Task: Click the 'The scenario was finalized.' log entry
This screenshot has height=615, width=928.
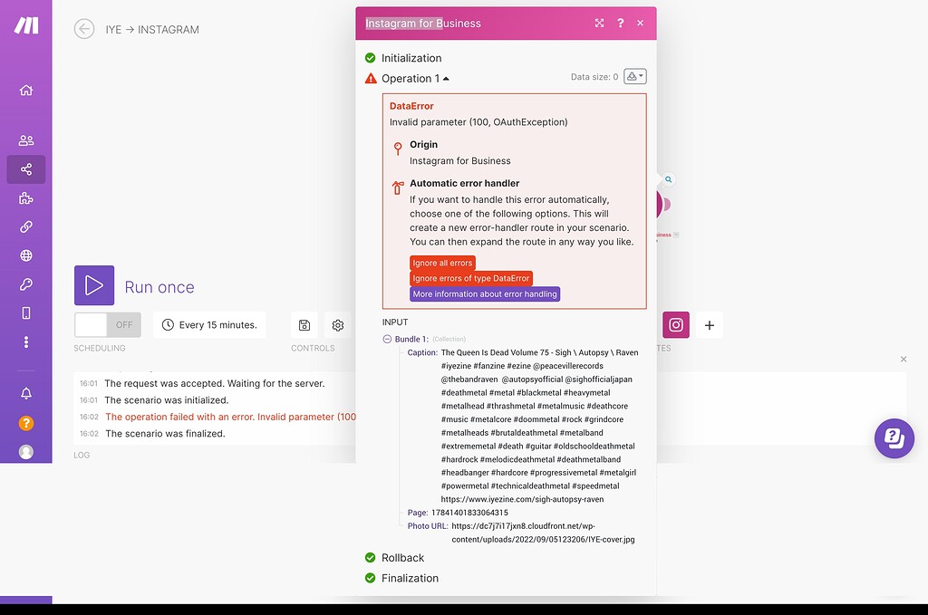Action: (x=165, y=434)
